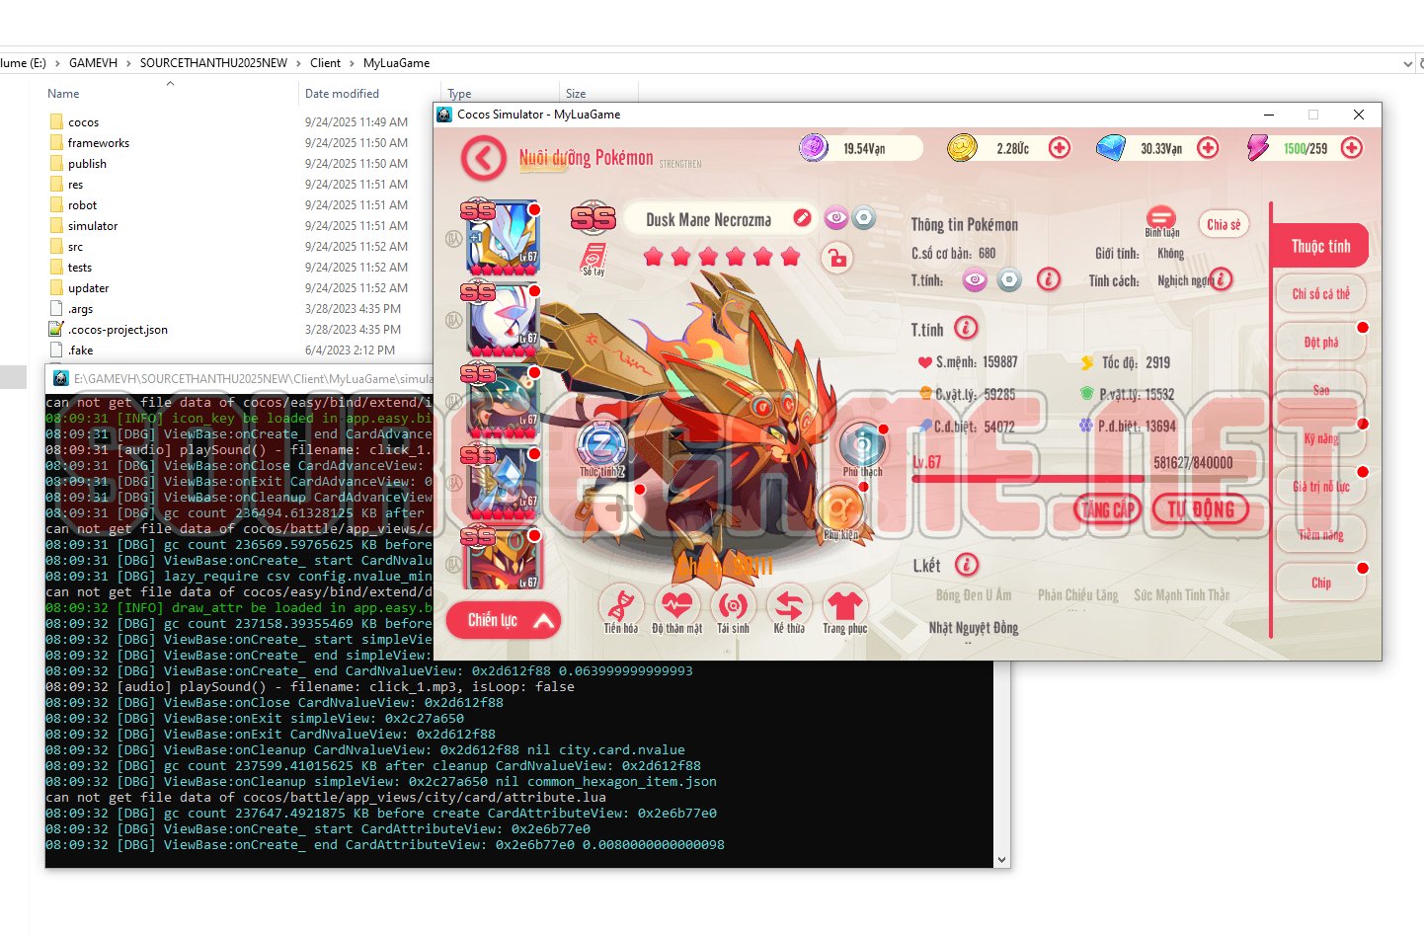The height and width of the screenshot is (935, 1424).
Task: Open the address bar dropdown arrow
Action: click(1409, 62)
